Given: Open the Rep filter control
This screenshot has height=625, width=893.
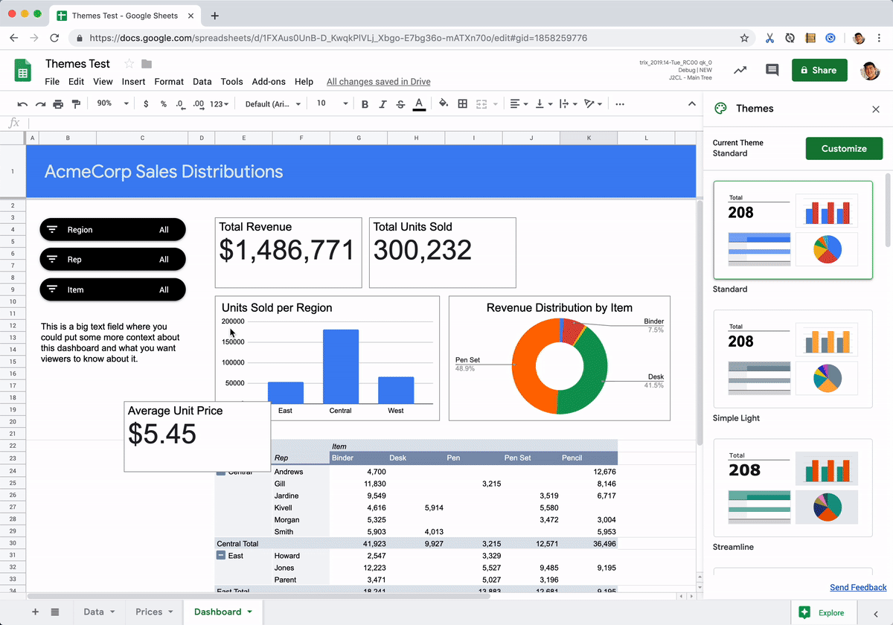Looking at the screenshot, I should pos(112,259).
